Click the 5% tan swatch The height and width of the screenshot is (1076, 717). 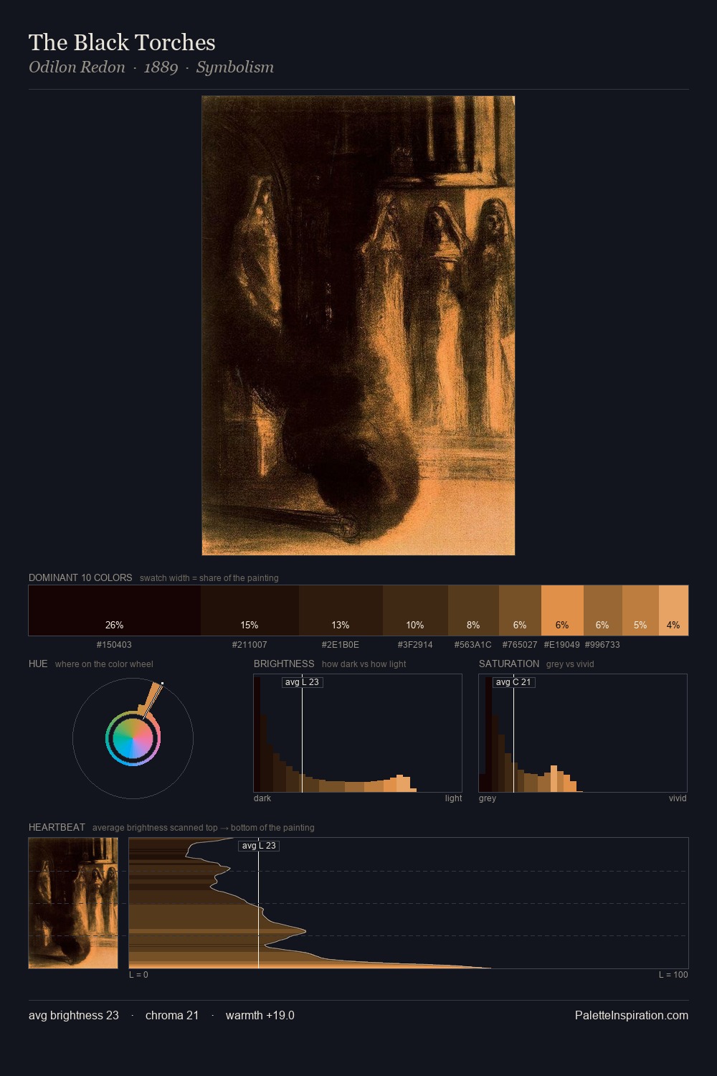640,610
